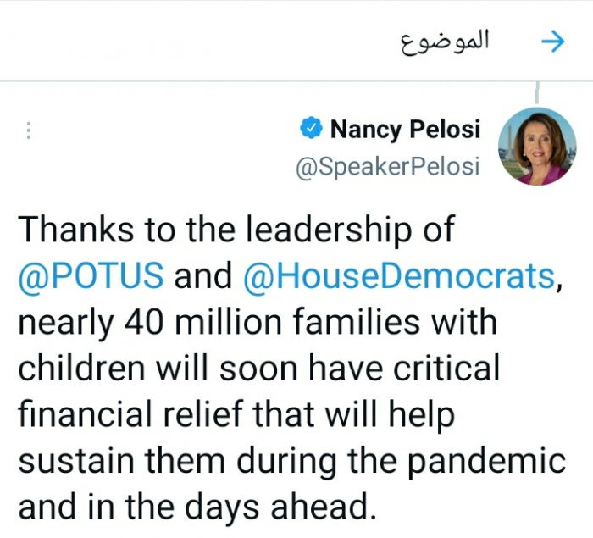
Task: Click the blue verified badge
Action: (311, 129)
